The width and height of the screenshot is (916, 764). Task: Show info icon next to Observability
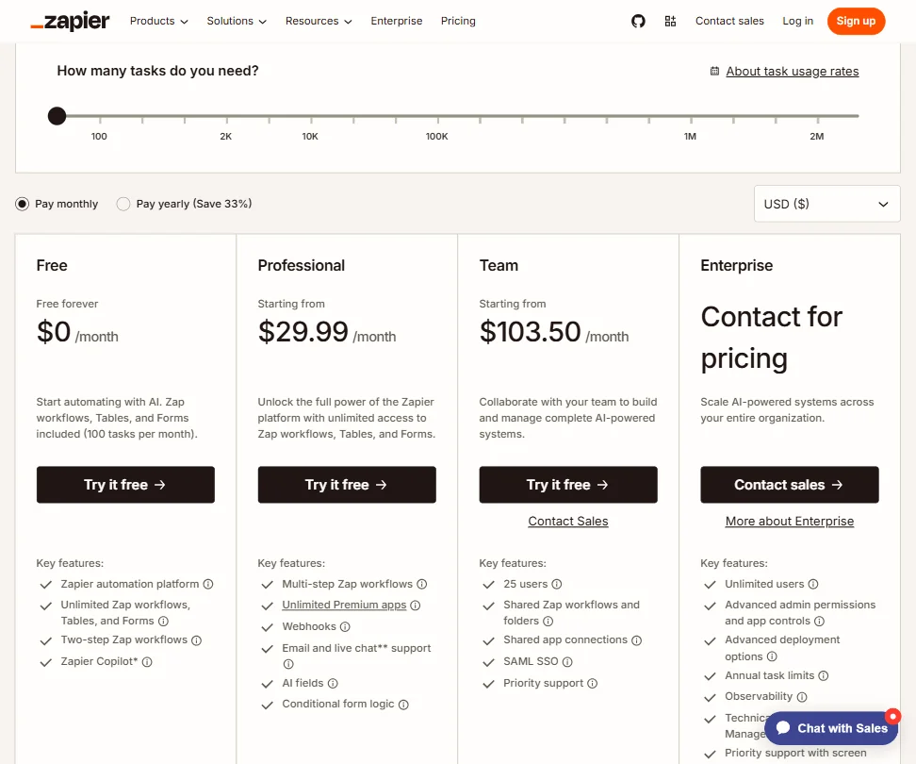pos(802,697)
